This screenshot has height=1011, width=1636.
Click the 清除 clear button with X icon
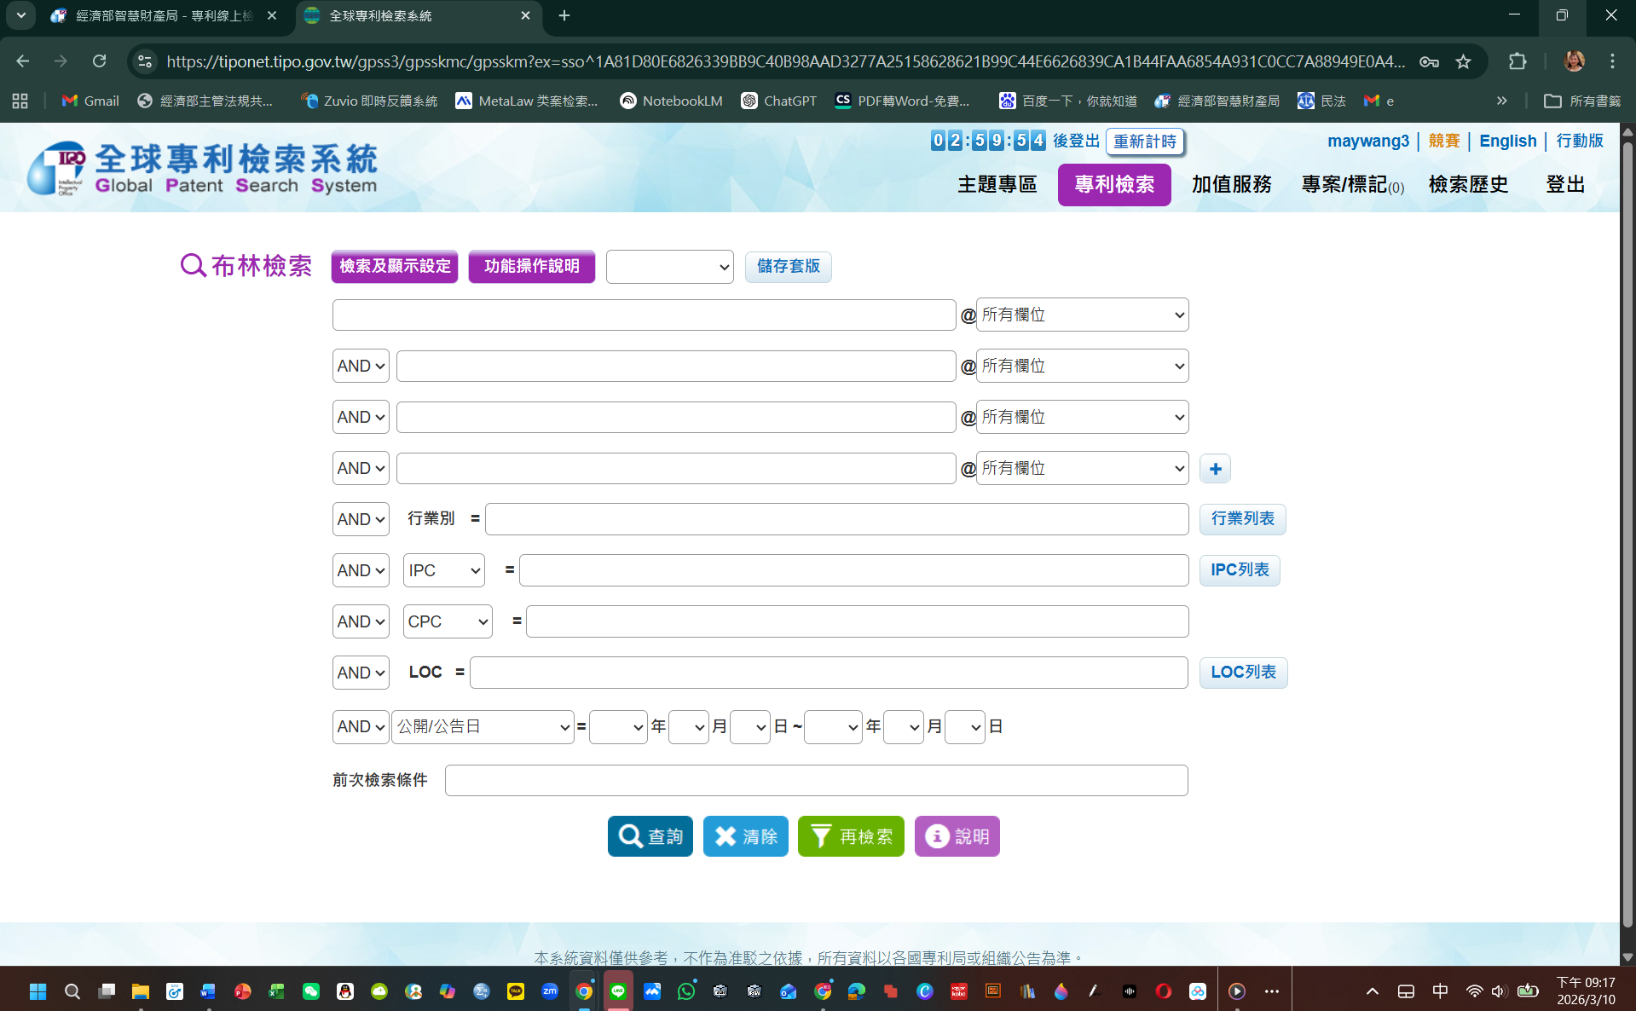coord(745,836)
